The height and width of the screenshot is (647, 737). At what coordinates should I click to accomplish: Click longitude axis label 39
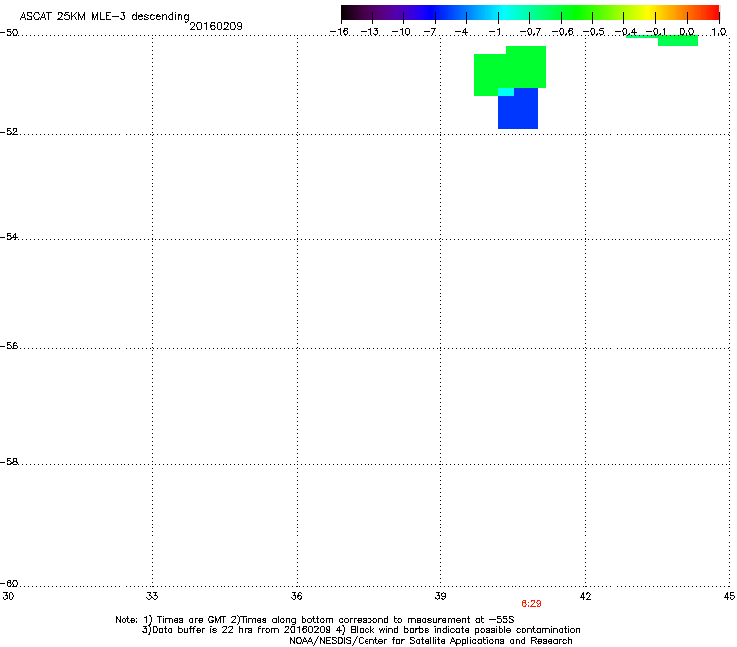[x=440, y=596]
